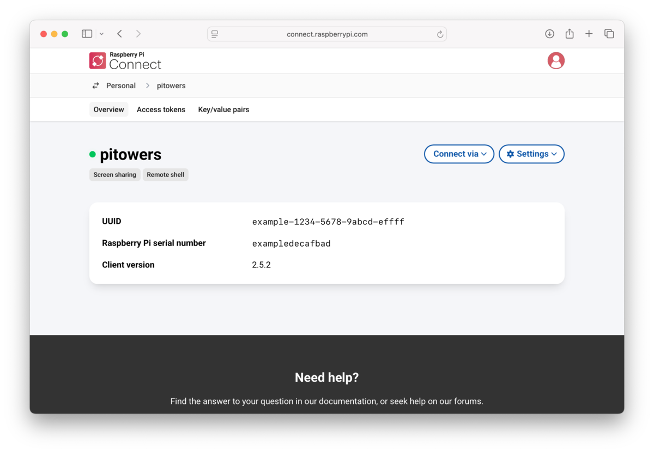
Task: Switch to the Access tokens tab
Action: (x=161, y=109)
